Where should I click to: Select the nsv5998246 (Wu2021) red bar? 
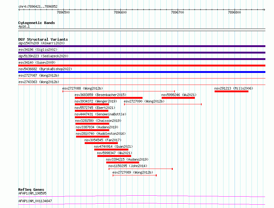coord(178,98)
